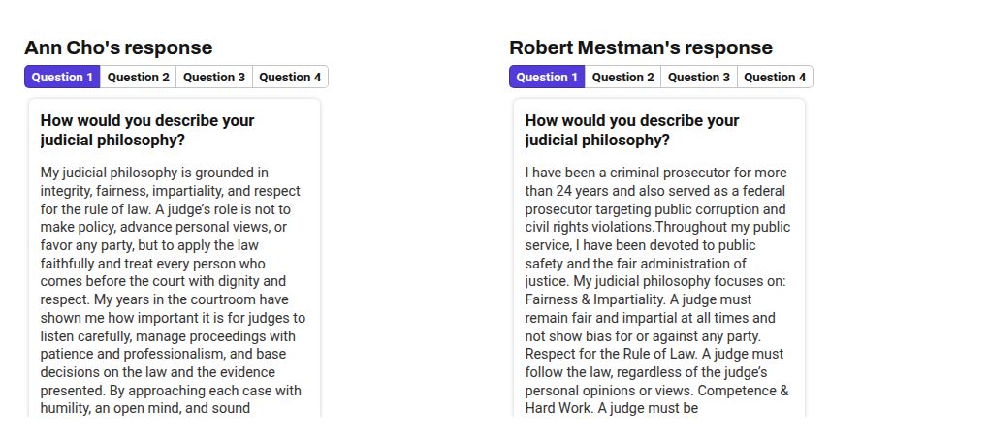Switch to Ann Cho's Question 3 tab
The width and height of the screenshot is (989, 441).
pyautogui.click(x=214, y=78)
